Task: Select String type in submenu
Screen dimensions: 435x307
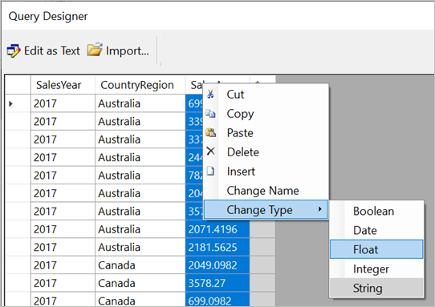Action: pyautogui.click(x=376, y=288)
